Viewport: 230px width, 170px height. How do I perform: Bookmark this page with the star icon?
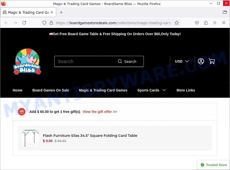point(177,23)
